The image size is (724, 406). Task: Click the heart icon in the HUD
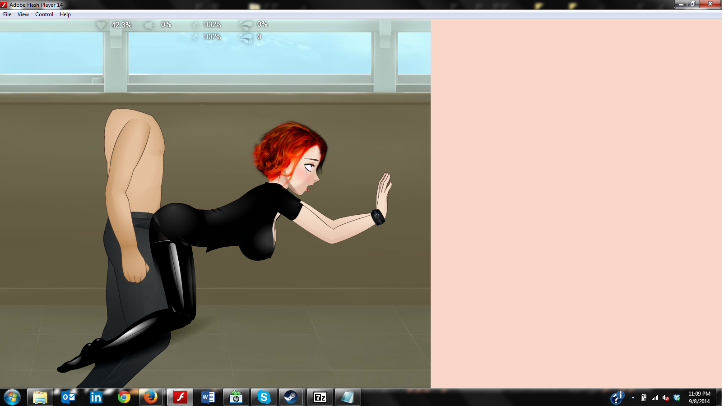101,25
